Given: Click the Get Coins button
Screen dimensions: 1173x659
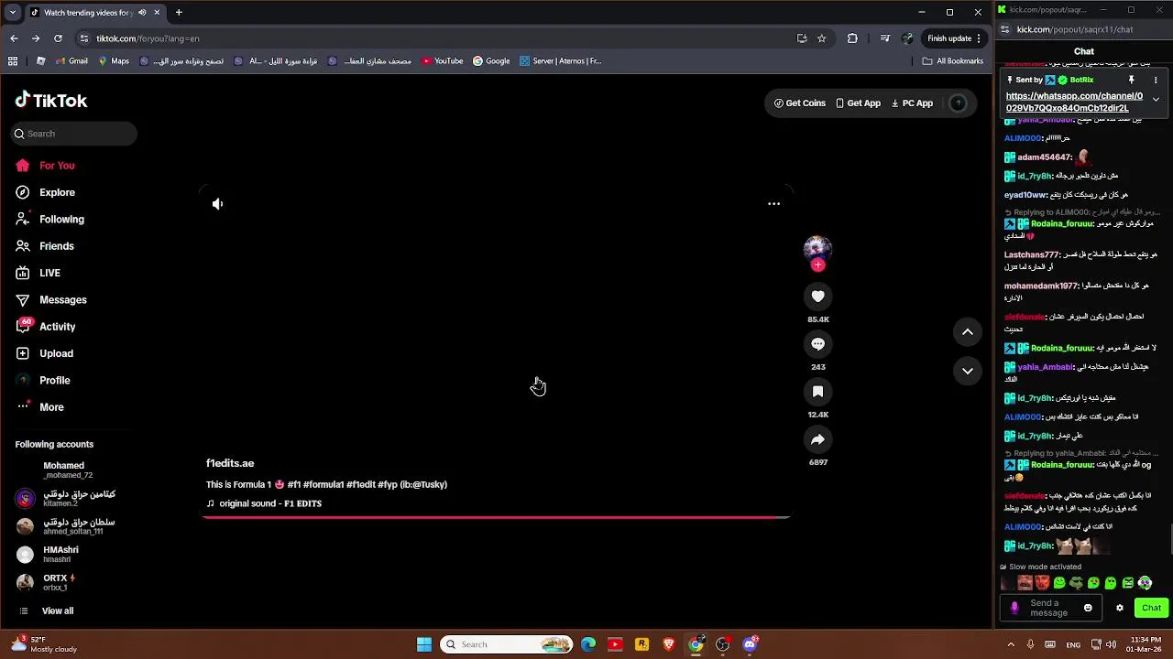Looking at the screenshot, I should pyautogui.click(x=800, y=103).
